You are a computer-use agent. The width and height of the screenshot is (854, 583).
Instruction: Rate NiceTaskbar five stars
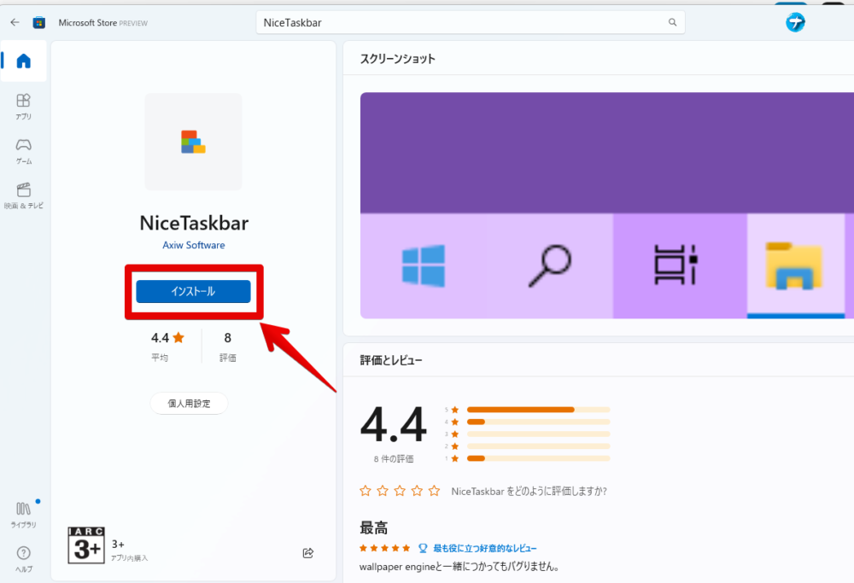pos(434,491)
